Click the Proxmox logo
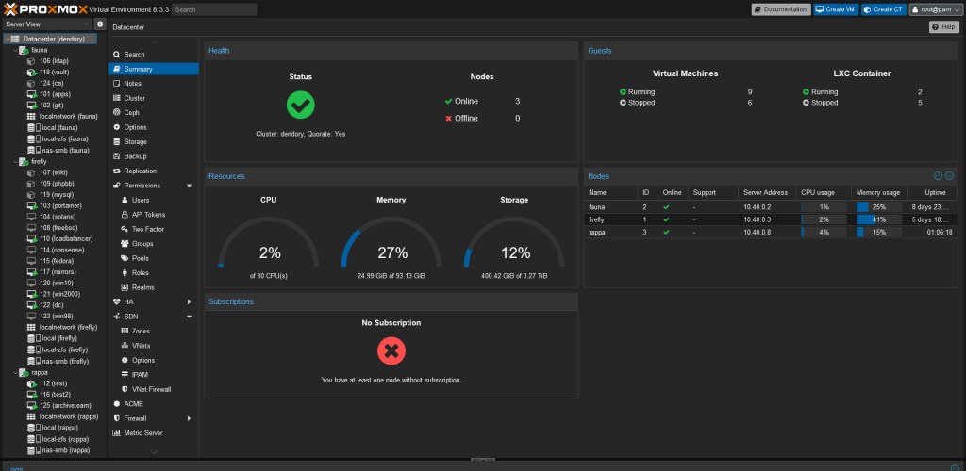Image resolution: width=966 pixels, height=471 pixels. point(45,9)
